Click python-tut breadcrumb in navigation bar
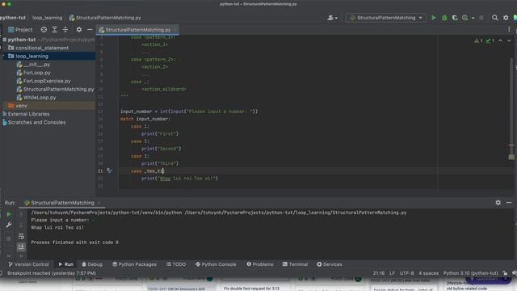 (x=13, y=18)
